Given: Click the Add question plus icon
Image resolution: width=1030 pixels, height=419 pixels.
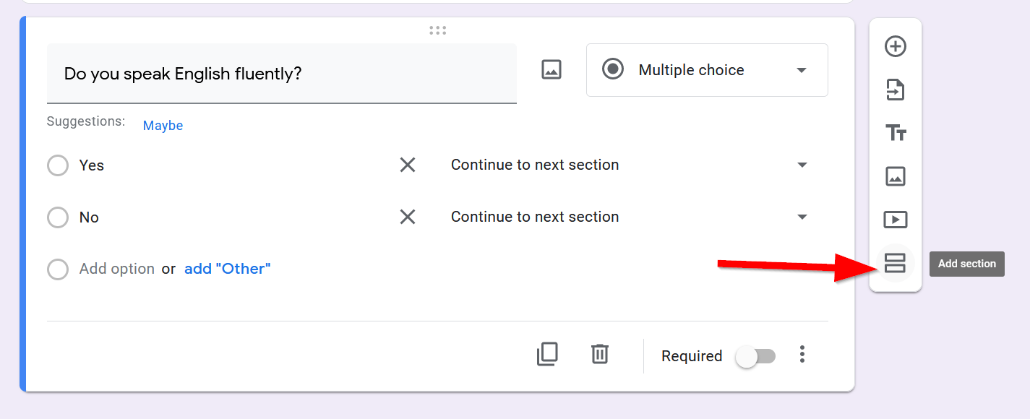Looking at the screenshot, I should 896,47.
